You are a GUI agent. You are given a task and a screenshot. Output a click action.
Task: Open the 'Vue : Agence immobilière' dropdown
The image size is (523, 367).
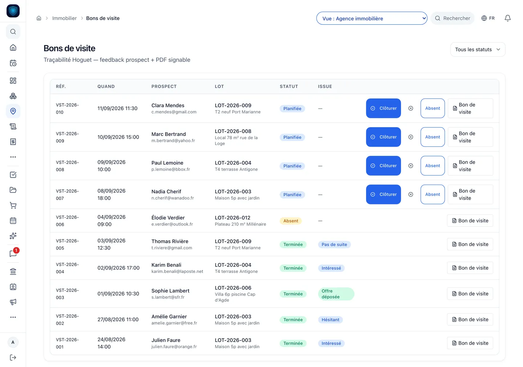tap(372, 18)
